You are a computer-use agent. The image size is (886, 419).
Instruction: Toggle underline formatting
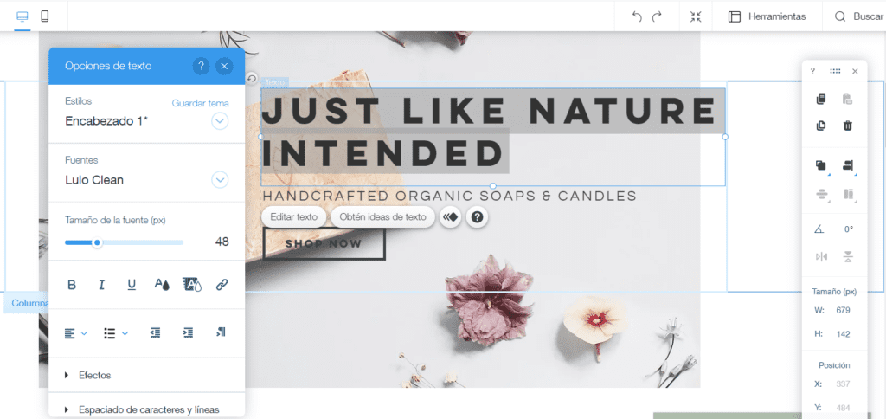[x=132, y=285]
